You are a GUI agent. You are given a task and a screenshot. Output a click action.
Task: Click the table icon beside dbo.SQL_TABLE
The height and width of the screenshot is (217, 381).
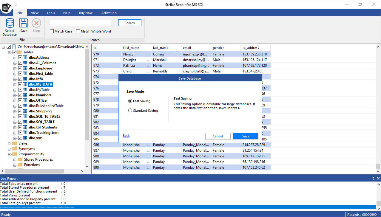pos(25,122)
